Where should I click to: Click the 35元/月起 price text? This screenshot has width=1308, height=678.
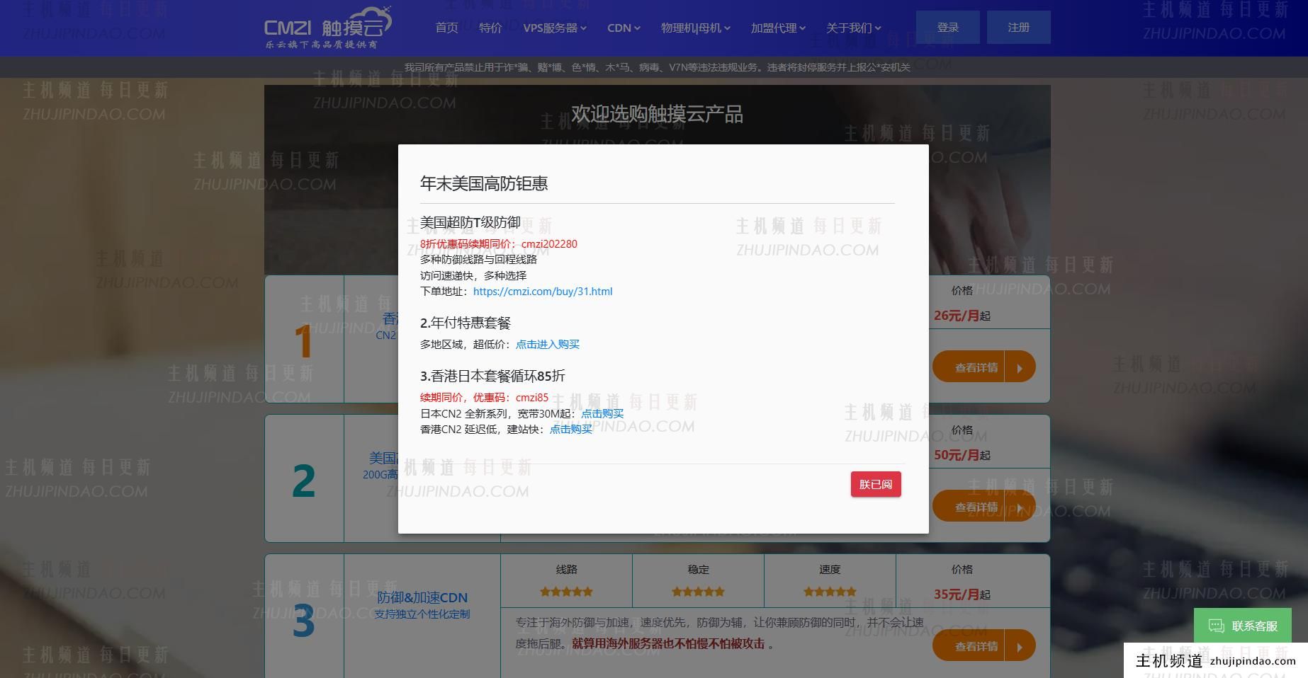point(962,594)
